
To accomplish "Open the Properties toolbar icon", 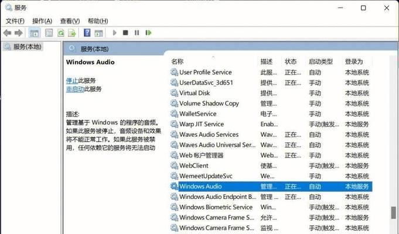I will click(x=49, y=33).
